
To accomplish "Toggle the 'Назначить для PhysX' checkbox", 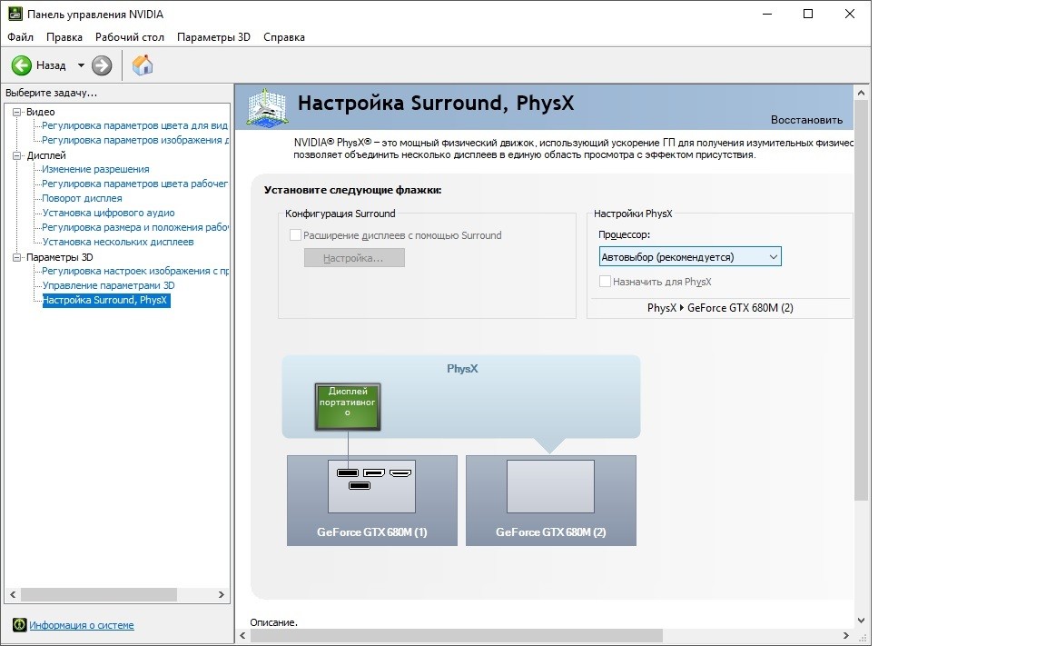I will click(605, 282).
